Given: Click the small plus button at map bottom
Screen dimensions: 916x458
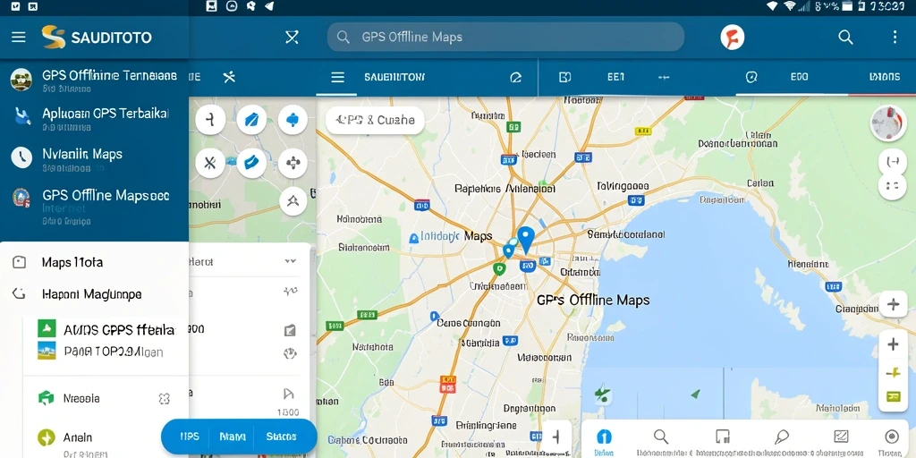Looking at the screenshot, I should (556, 437).
